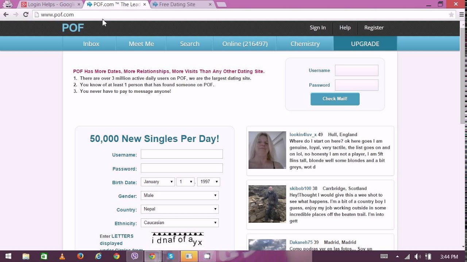The image size is (467, 262).
Task: Click the UPGRADE menu item
Action: (365, 44)
